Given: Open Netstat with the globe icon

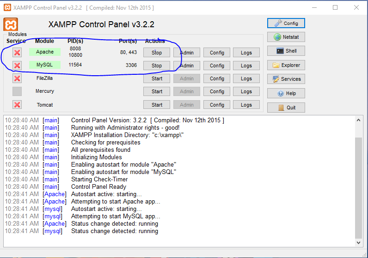Looking at the screenshot, I should click(x=286, y=37).
